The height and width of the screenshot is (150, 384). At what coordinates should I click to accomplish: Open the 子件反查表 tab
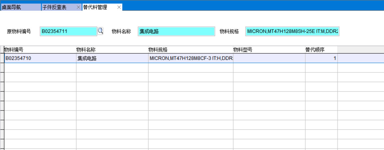[58, 7]
